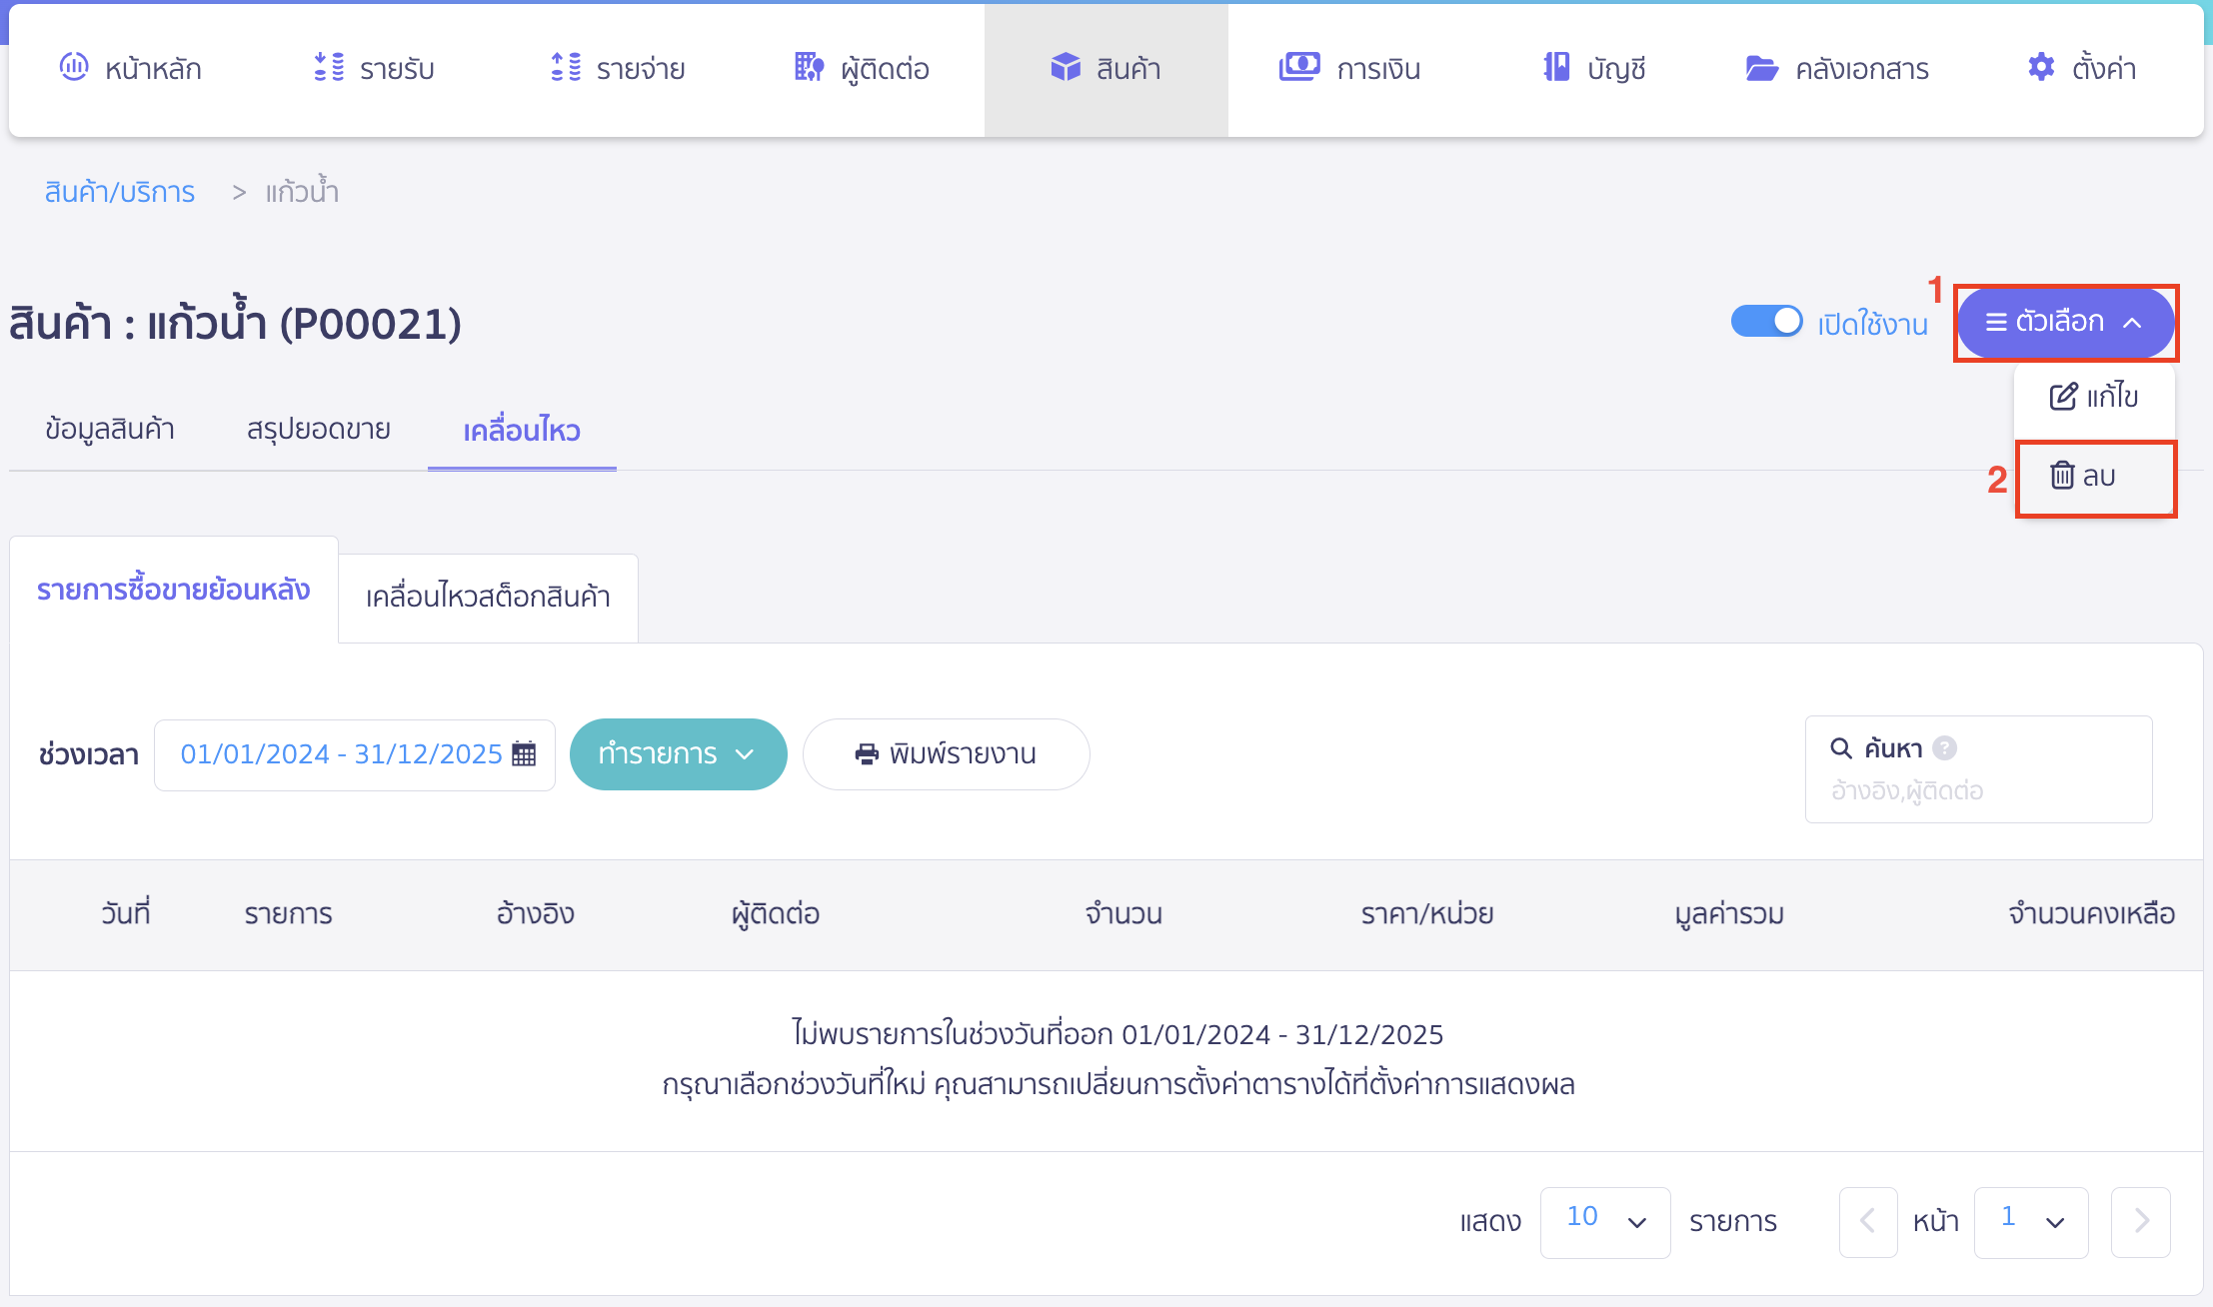Click the พิมพ์รายงาน print report button
Image resolution: width=2213 pixels, height=1307 pixels.
[x=946, y=754]
